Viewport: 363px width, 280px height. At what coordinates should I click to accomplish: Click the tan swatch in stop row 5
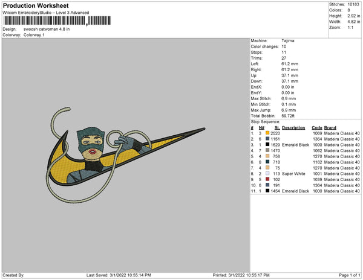point(267,156)
